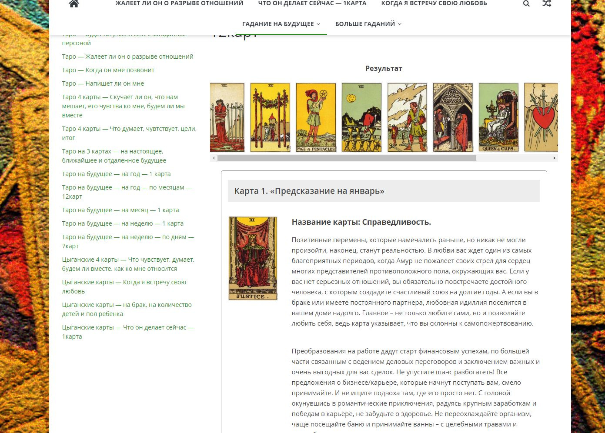This screenshot has height=433, width=605.
Task: Open menu ЧТО ОН ДЕЛАЕТ СЕЙЧАС — 1КАРТА
Action: click(312, 3)
